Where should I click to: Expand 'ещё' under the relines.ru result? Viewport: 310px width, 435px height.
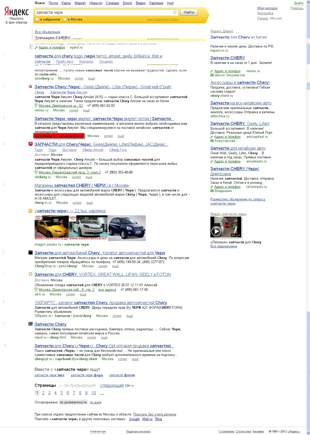(x=86, y=110)
